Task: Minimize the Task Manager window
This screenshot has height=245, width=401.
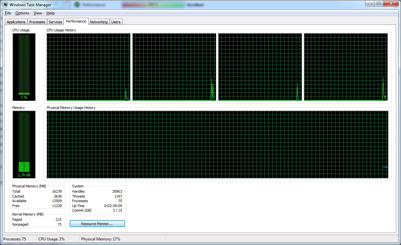Action: pos(370,3)
